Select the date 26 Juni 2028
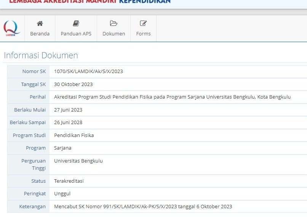The height and width of the screenshot is (217, 307). 68,123
